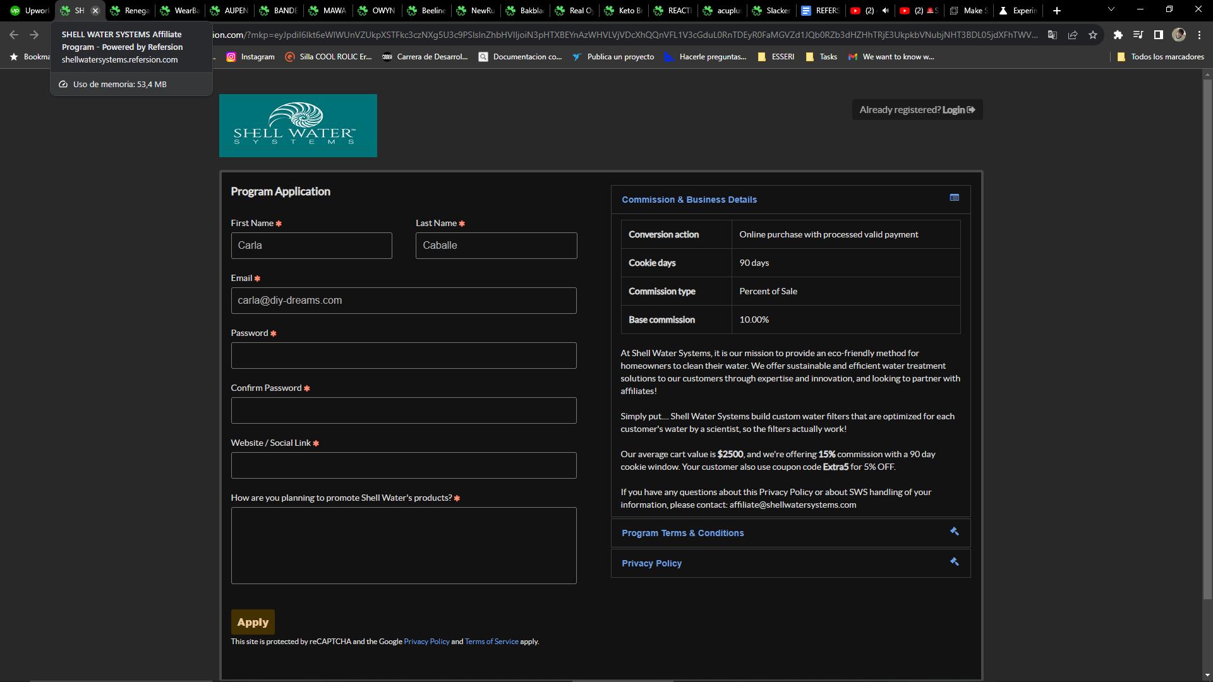Bookmark this page with the star

pyautogui.click(x=1093, y=35)
